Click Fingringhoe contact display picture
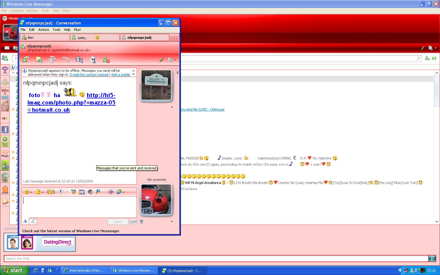This screenshot has width=440, height=275. [156, 85]
